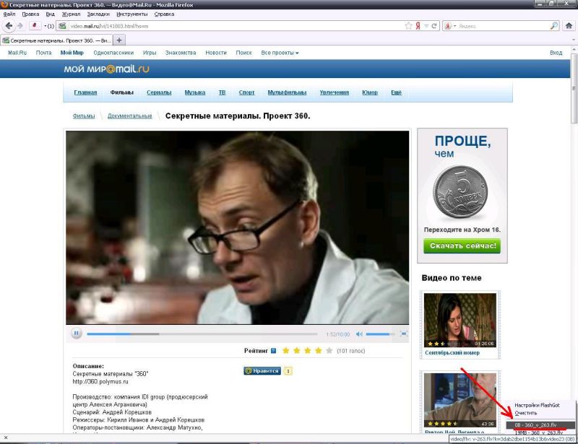Open the Журнал menu

(71, 14)
